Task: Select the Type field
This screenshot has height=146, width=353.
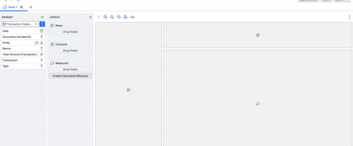Action: coord(23,66)
